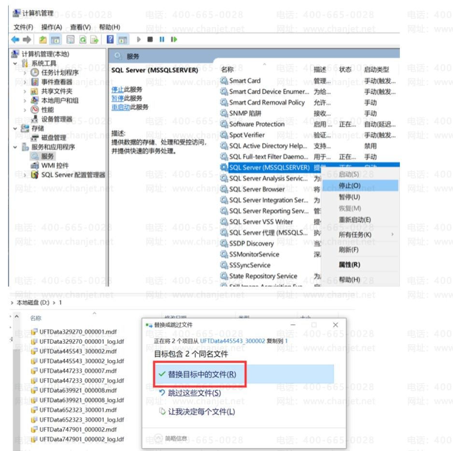Expand the SQL Server 配置管理器 node arrow
The image size is (453, 451).
(x=25, y=175)
